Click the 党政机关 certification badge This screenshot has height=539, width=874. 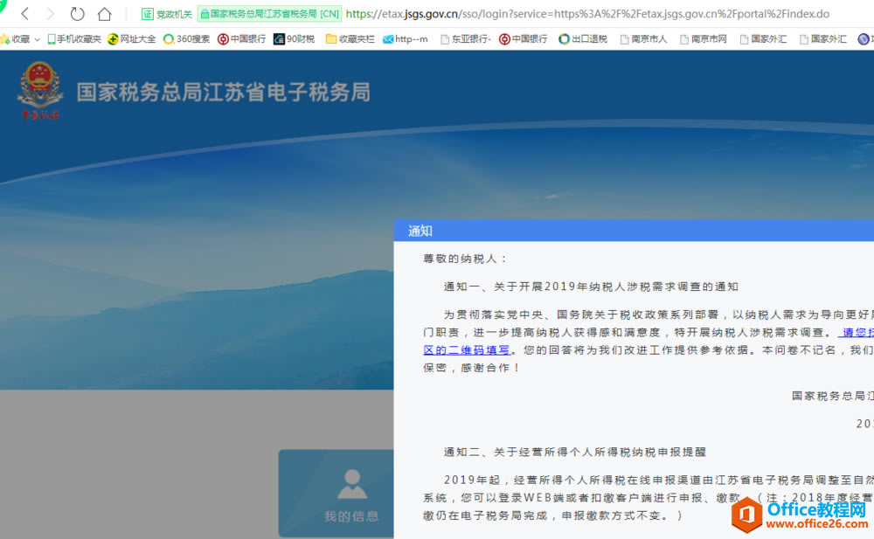(x=167, y=14)
